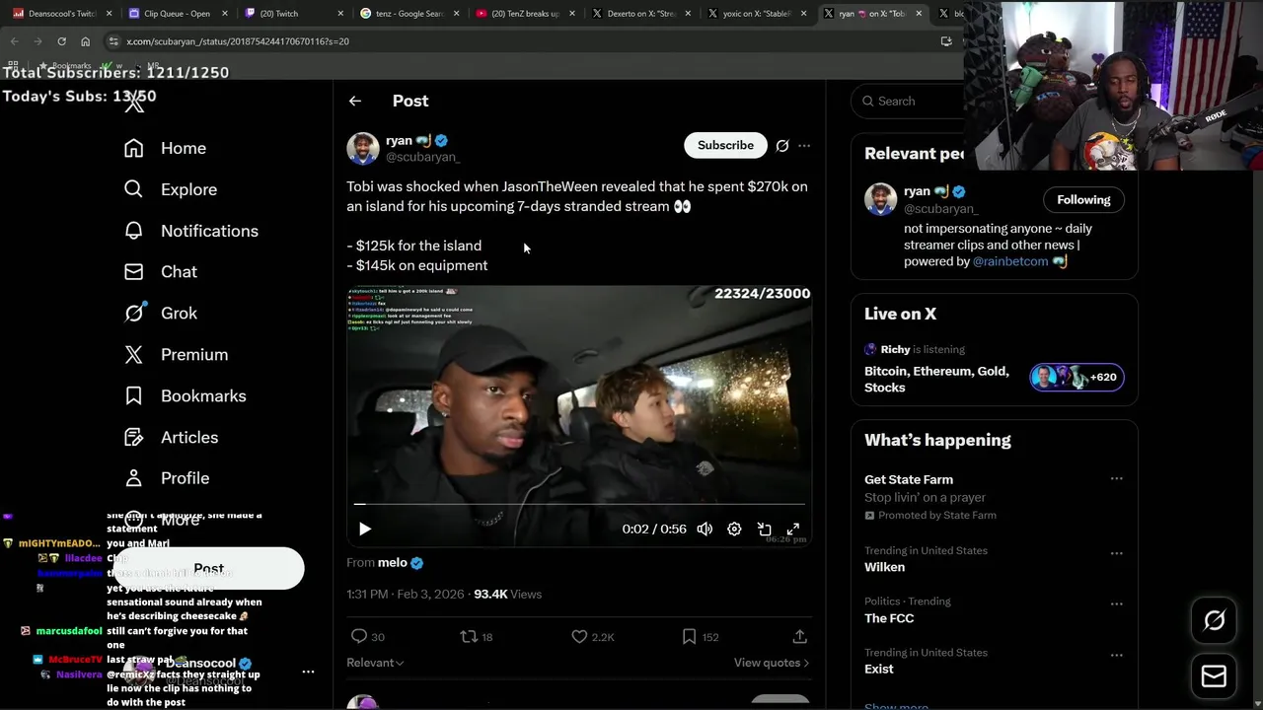The height and width of the screenshot is (710, 1263).
Task: Switch to the TenZ breaks up YouTube tab
Action: (523, 14)
